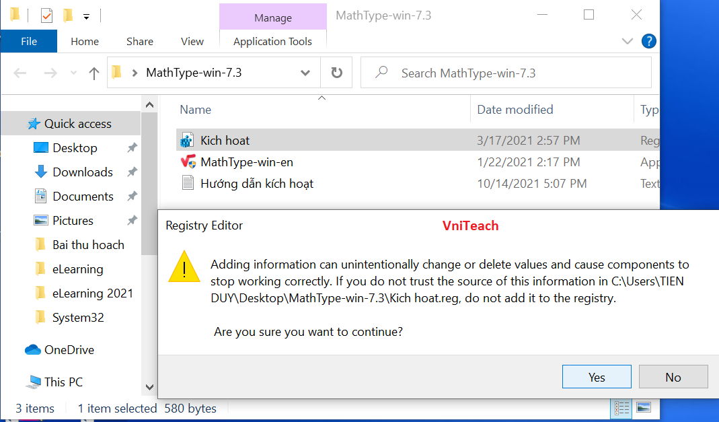Screen dimensions: 719x422
Task: Switch to the Home ribbon tab
Action: (85, 41)
